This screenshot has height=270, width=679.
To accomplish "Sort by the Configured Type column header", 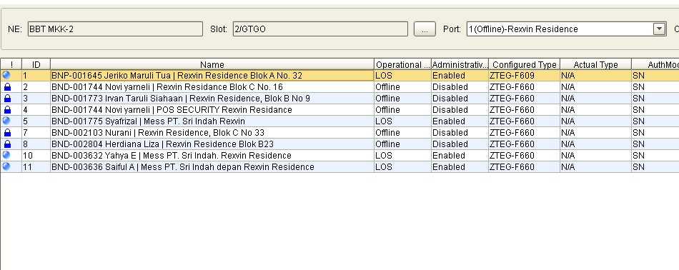I will pyautogui.click(x=524, y=64).
